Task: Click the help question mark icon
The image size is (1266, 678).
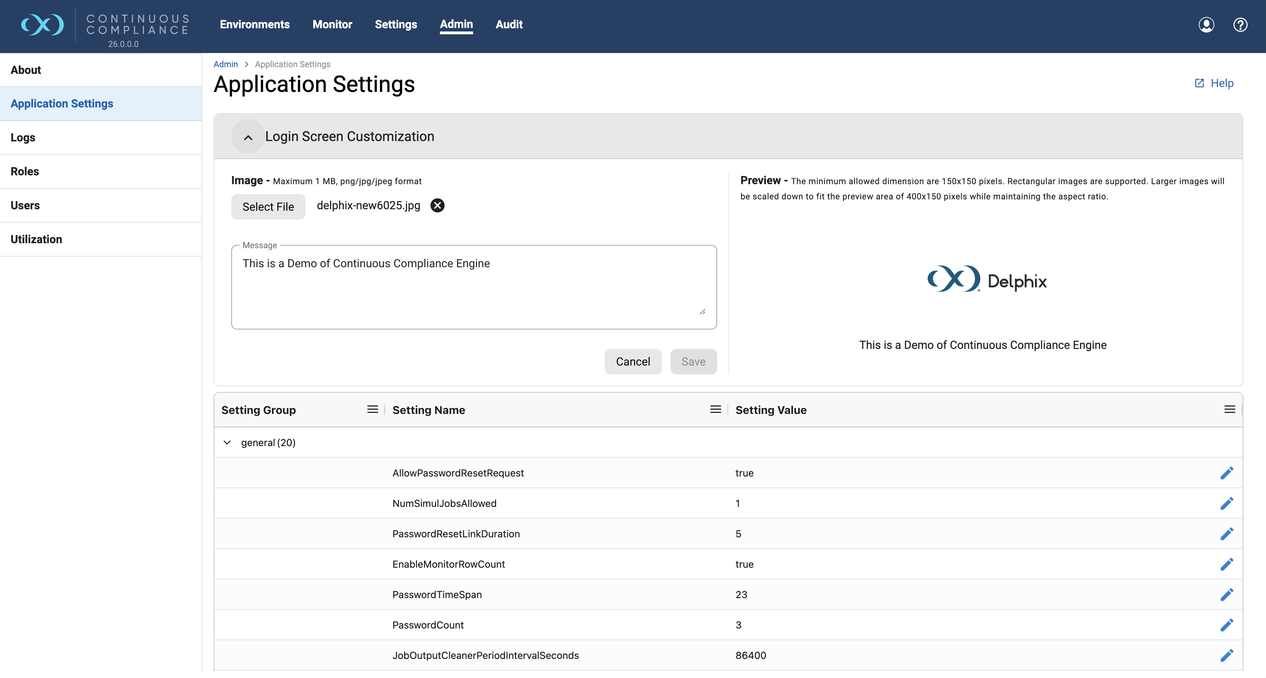Action: click(x=1240, y=24)
